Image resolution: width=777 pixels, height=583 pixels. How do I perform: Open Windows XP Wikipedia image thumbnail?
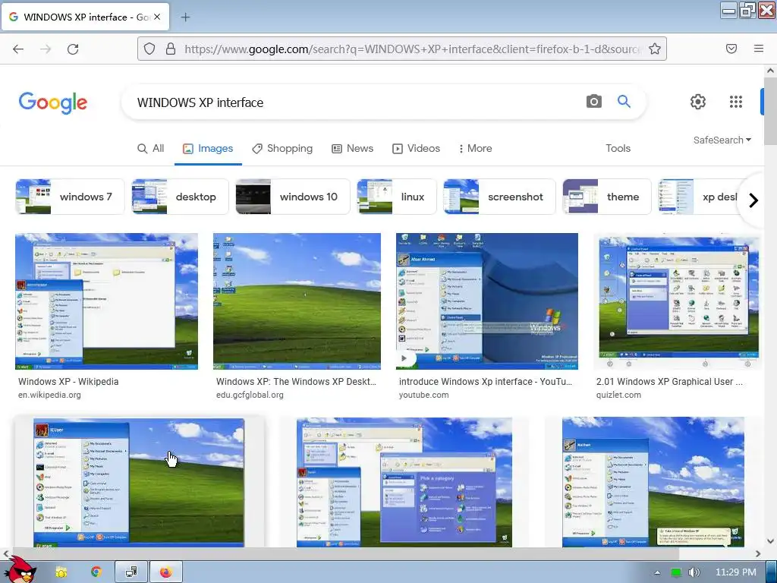(106, 301)
